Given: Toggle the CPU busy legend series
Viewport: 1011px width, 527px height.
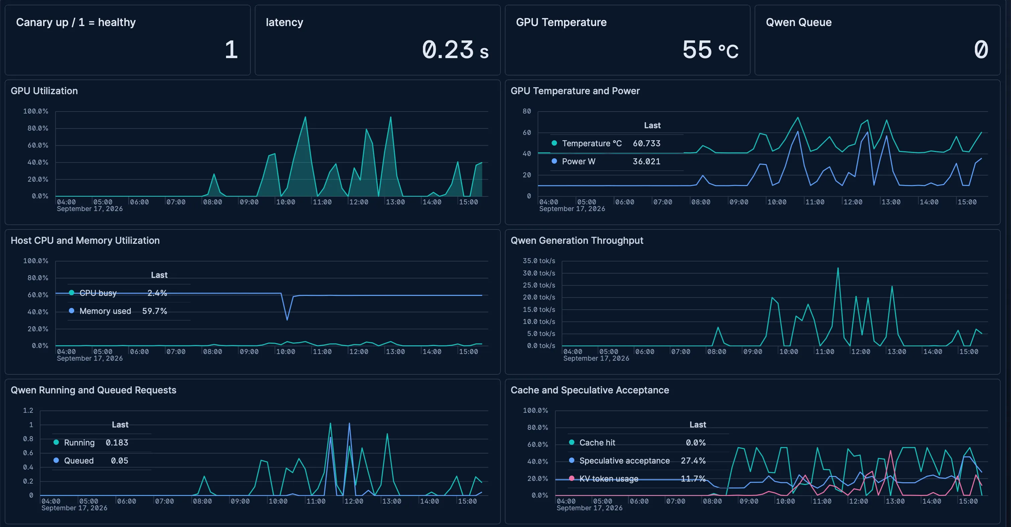Looking at the screenshot, I should coord(98,293).
